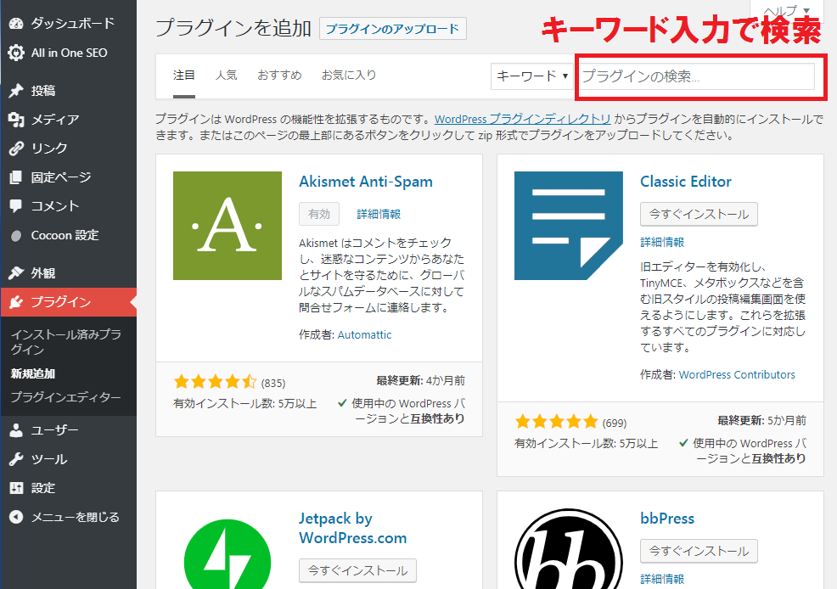The height and width of the screenshot is (589, 837).
Task: Click the Jetpack green lightning logo
Action: pyautogui.click(x=228, y=555)
